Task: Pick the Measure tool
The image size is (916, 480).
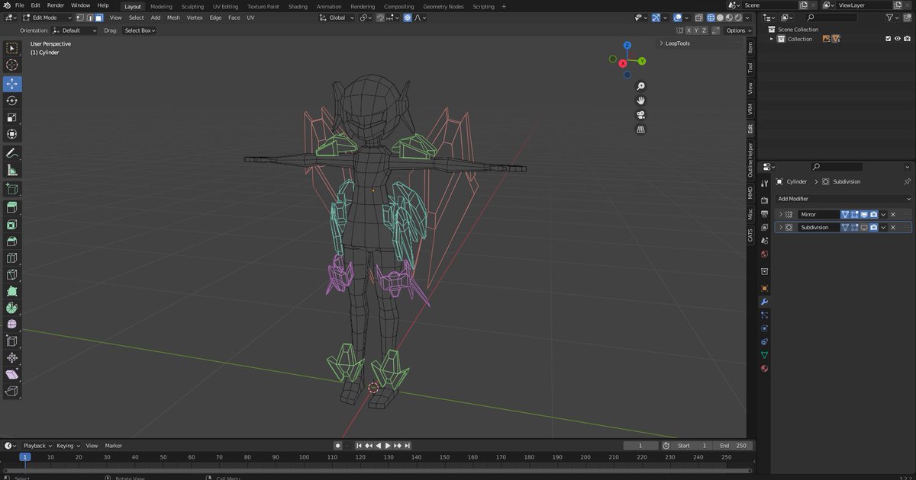Action: click(x=12, y=171)
